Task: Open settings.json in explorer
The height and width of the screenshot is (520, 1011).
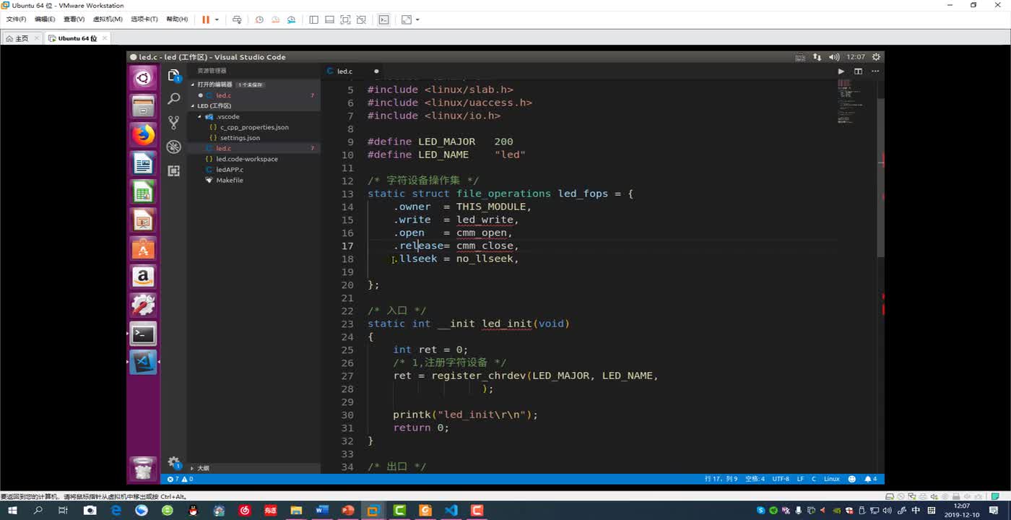Action: click(x=240, y=138)
